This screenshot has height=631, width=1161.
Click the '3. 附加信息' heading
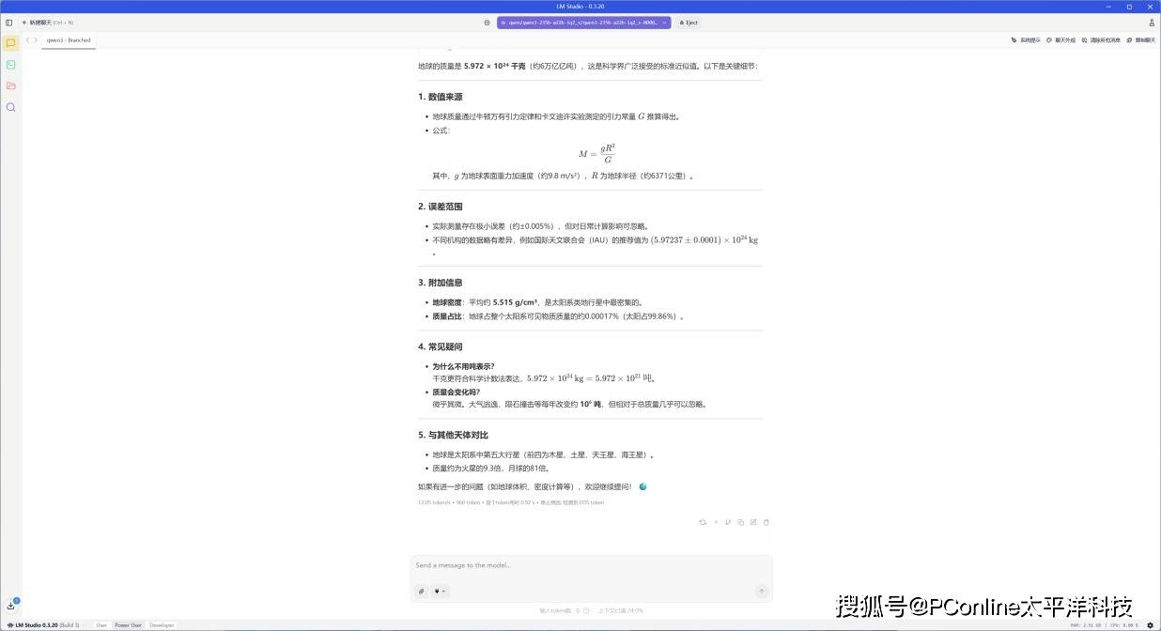(x=441, y=283)
